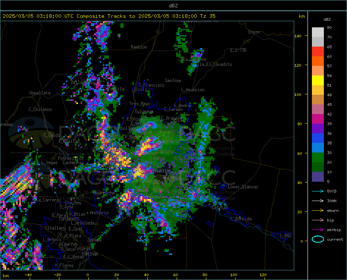This screenshot has height=280, width=347.
Task: Click the 'C_Chilenos' place label on map
Action: (x=40, y=109)
